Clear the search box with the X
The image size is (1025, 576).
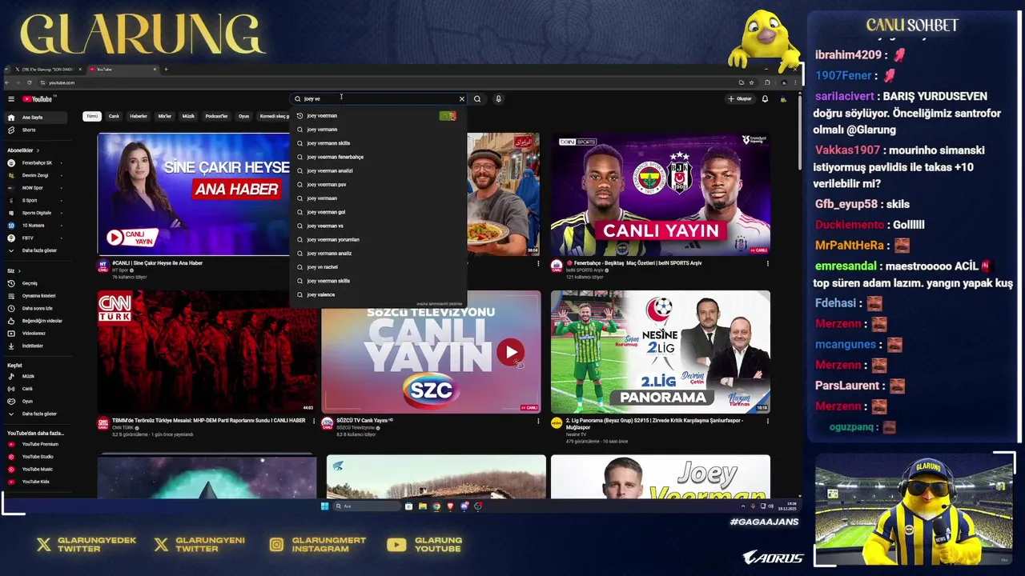[x=461, y=99]
